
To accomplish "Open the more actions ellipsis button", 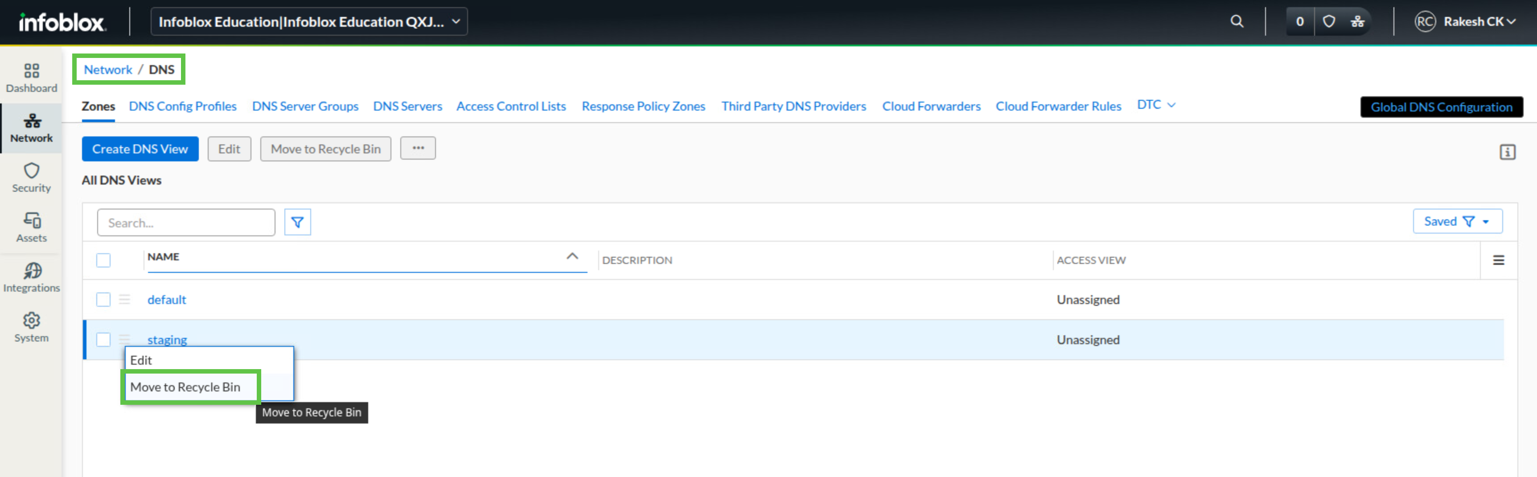I will coord(418,148).
